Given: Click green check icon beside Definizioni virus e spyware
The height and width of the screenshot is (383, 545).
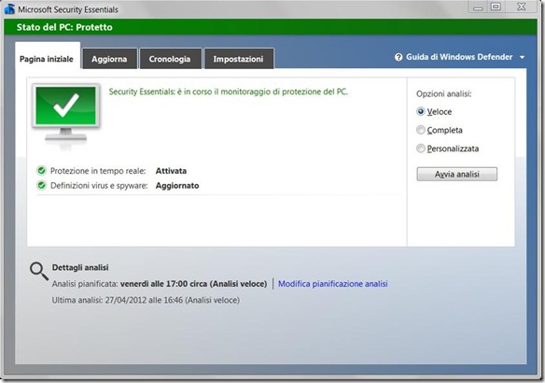Looking at the screenshot, I should tap(41, 185).
